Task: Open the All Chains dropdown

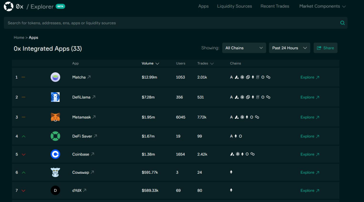Action: click(x=244, y=48)
